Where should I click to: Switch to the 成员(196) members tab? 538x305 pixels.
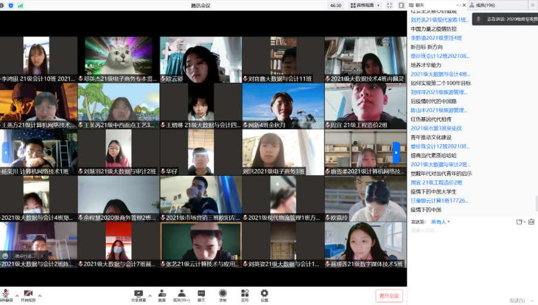click(x=482, y=5)
